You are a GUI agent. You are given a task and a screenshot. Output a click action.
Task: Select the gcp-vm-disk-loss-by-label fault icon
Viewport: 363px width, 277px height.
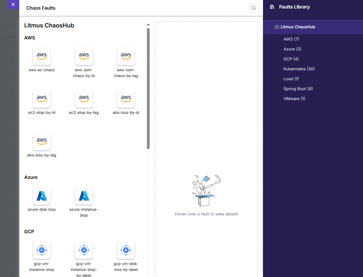pos(126,250)
